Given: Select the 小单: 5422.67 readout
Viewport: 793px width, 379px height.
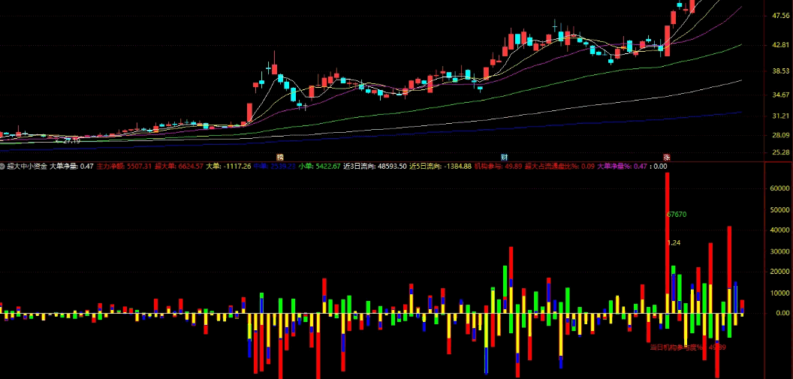Looking at the screenshot, I should click(x=320, y=167).
